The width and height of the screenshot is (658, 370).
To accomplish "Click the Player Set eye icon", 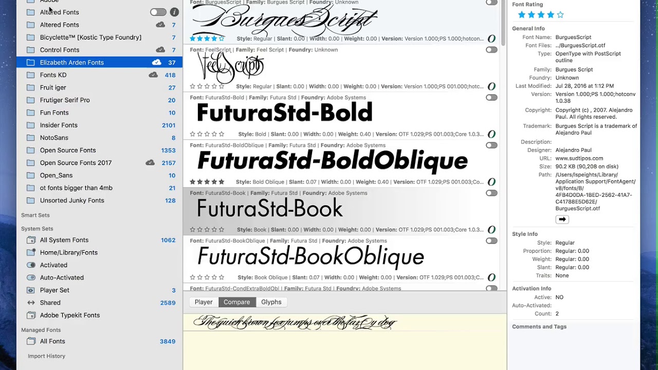I will tap(31, 290).
